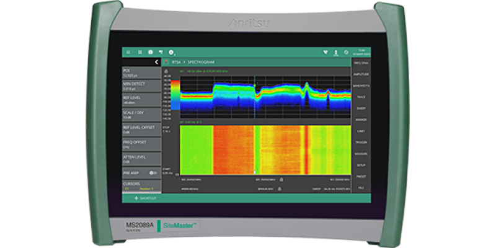Open the MIN DETECT setting
Viewport: 496px width, 248px height.
click(x=141, y=86)
